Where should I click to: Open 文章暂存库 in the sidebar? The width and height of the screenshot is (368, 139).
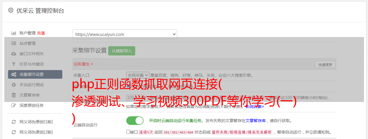coord(30,95)
